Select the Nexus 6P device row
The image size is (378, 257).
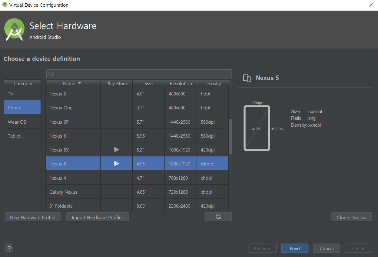137,122
